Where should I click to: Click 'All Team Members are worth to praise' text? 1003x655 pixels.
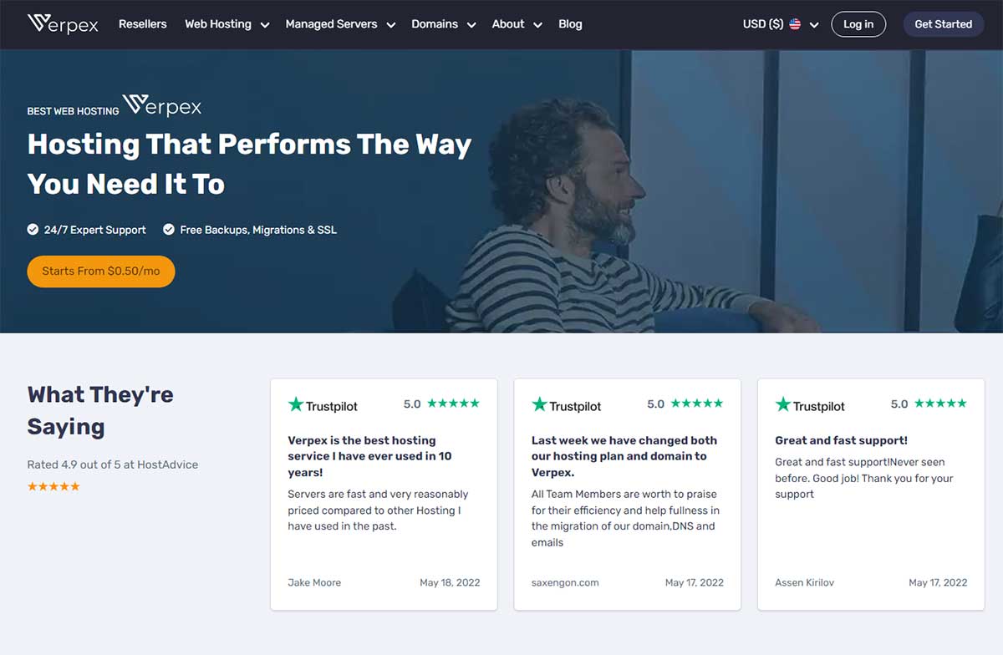point(625,518)
